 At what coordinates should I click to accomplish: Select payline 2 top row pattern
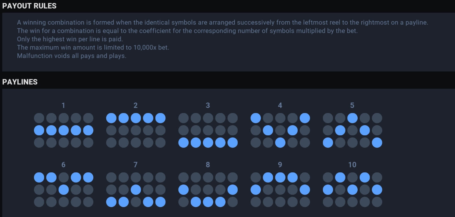[136, 130]
